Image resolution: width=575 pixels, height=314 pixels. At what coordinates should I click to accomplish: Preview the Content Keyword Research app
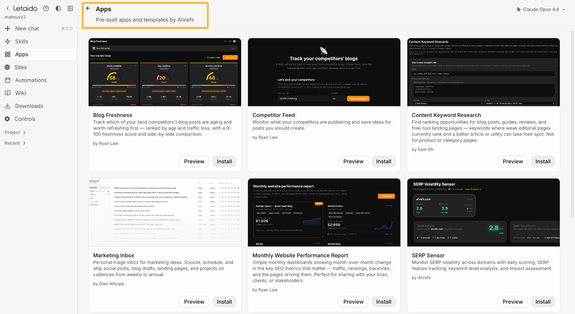[513, 161]
